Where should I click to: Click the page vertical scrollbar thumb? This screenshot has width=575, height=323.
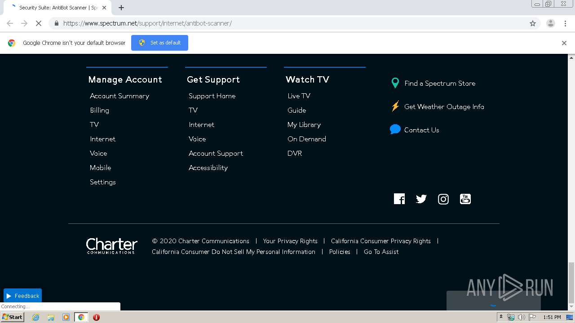571,283
